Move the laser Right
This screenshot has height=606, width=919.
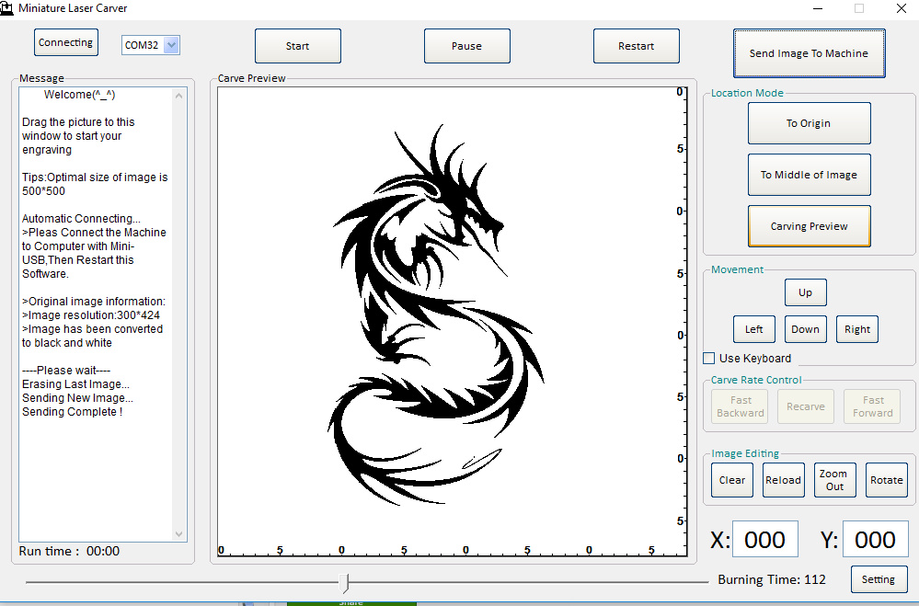tap(856, 329)
